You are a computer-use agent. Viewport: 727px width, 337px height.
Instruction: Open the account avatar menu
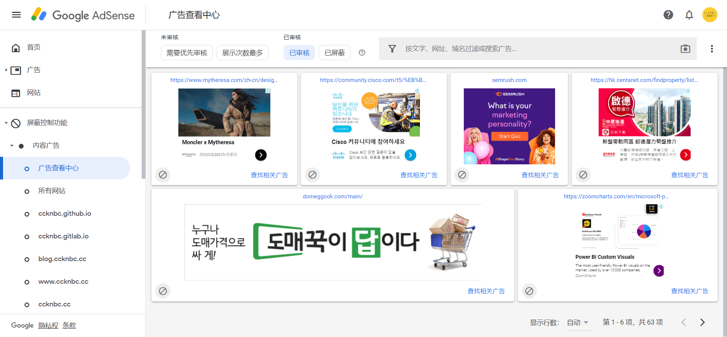[710, 15]
